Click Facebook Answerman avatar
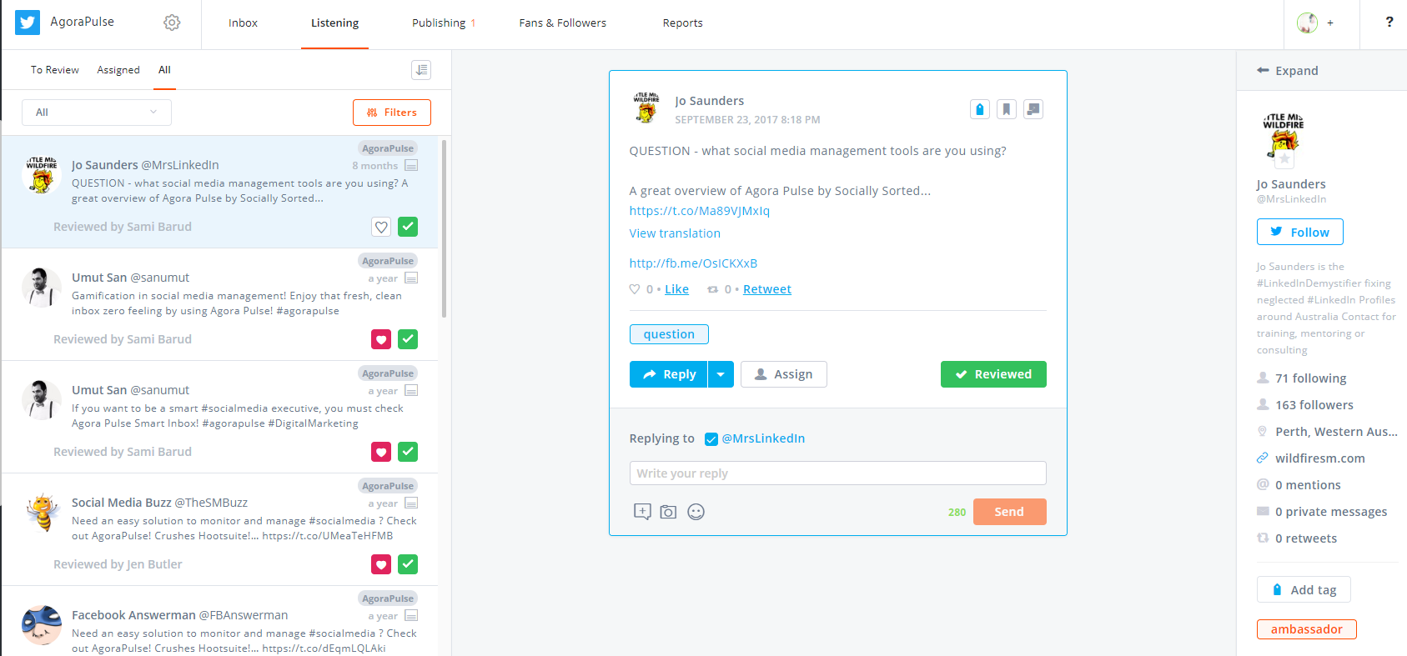 coord(41,625)
